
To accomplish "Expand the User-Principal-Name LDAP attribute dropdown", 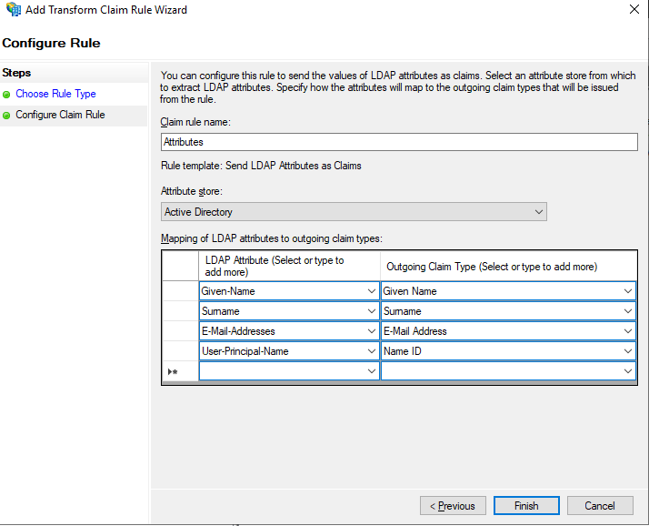I will (x=371, y=351).
